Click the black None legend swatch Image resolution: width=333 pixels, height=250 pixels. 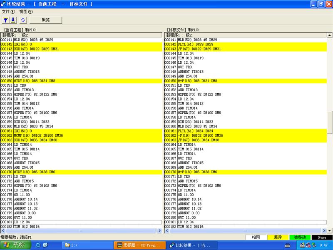click(x=322, y=237)
